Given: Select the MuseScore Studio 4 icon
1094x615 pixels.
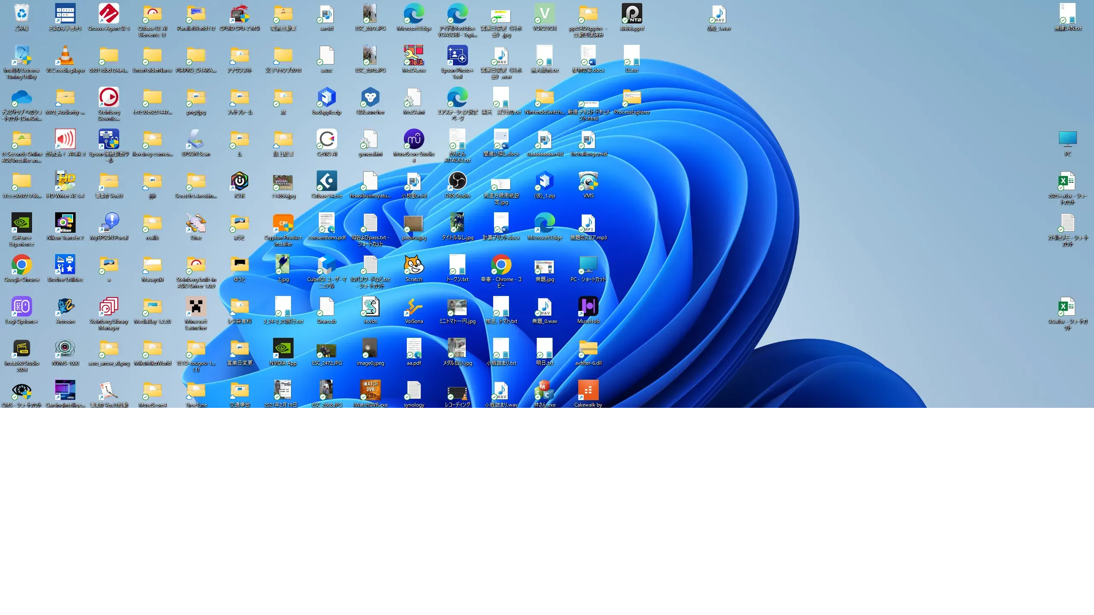Looking at the screenshot, I should (414, 139).
